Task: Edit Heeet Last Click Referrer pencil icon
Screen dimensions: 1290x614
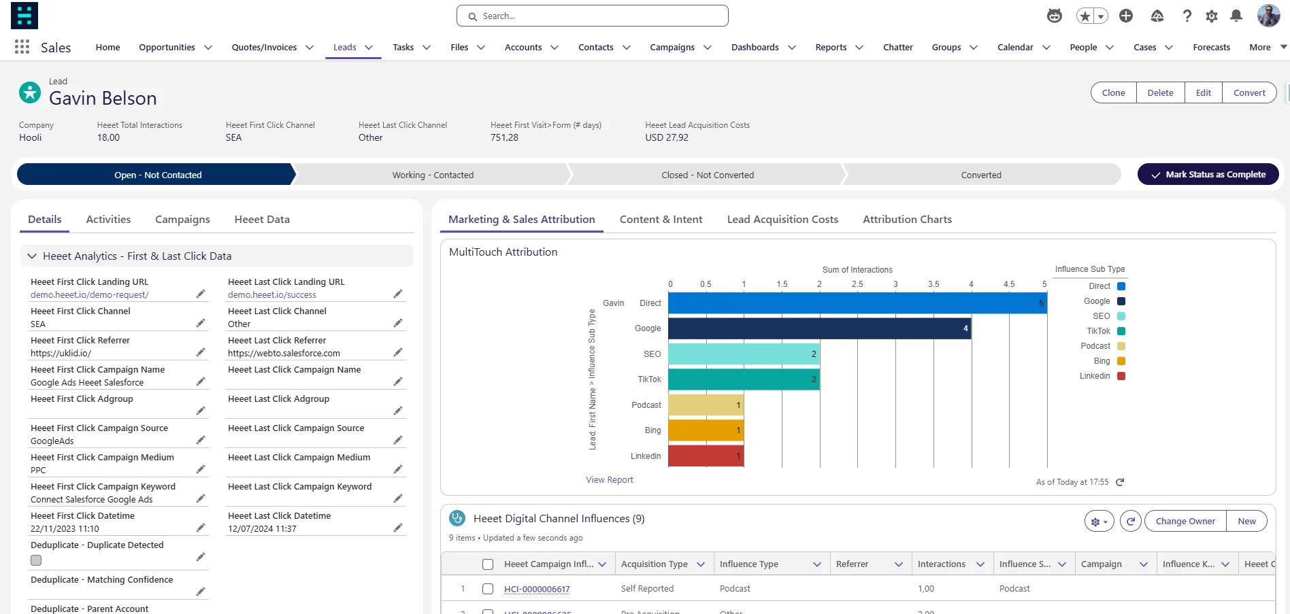Action: tap(398, 352)
